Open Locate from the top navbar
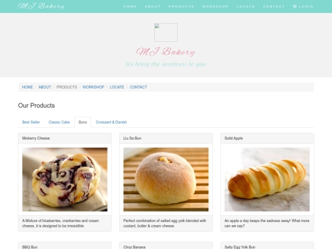The height and width of the screenshot is (249, 332). 245,7
